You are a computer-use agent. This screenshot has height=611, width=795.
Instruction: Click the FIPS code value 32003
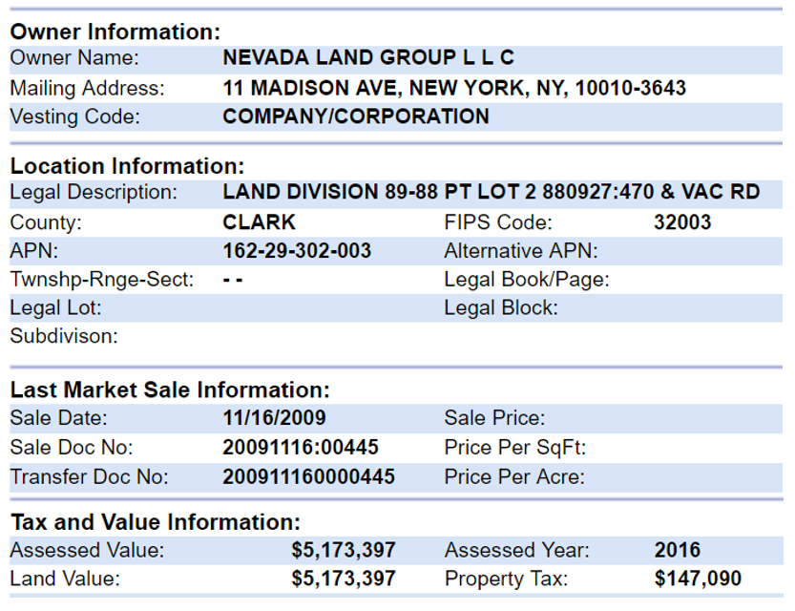click(x=682, y=222)
